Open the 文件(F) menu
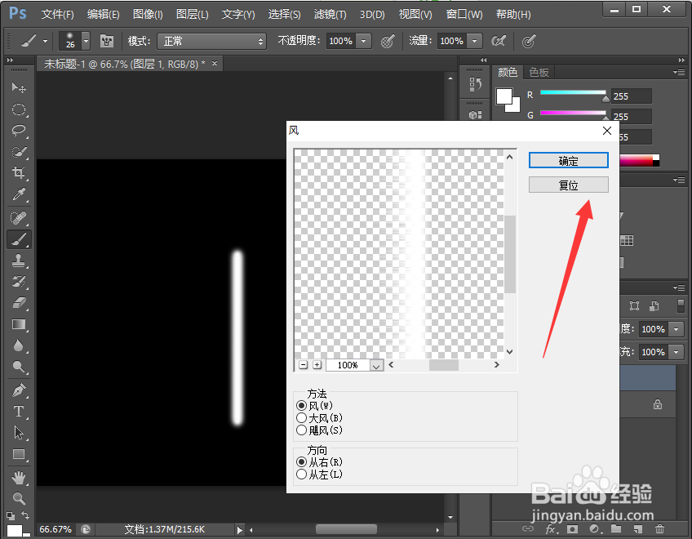 tap(57, 14)
